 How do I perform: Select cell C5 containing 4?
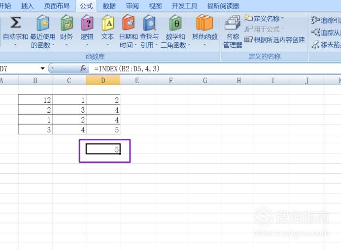69,129
